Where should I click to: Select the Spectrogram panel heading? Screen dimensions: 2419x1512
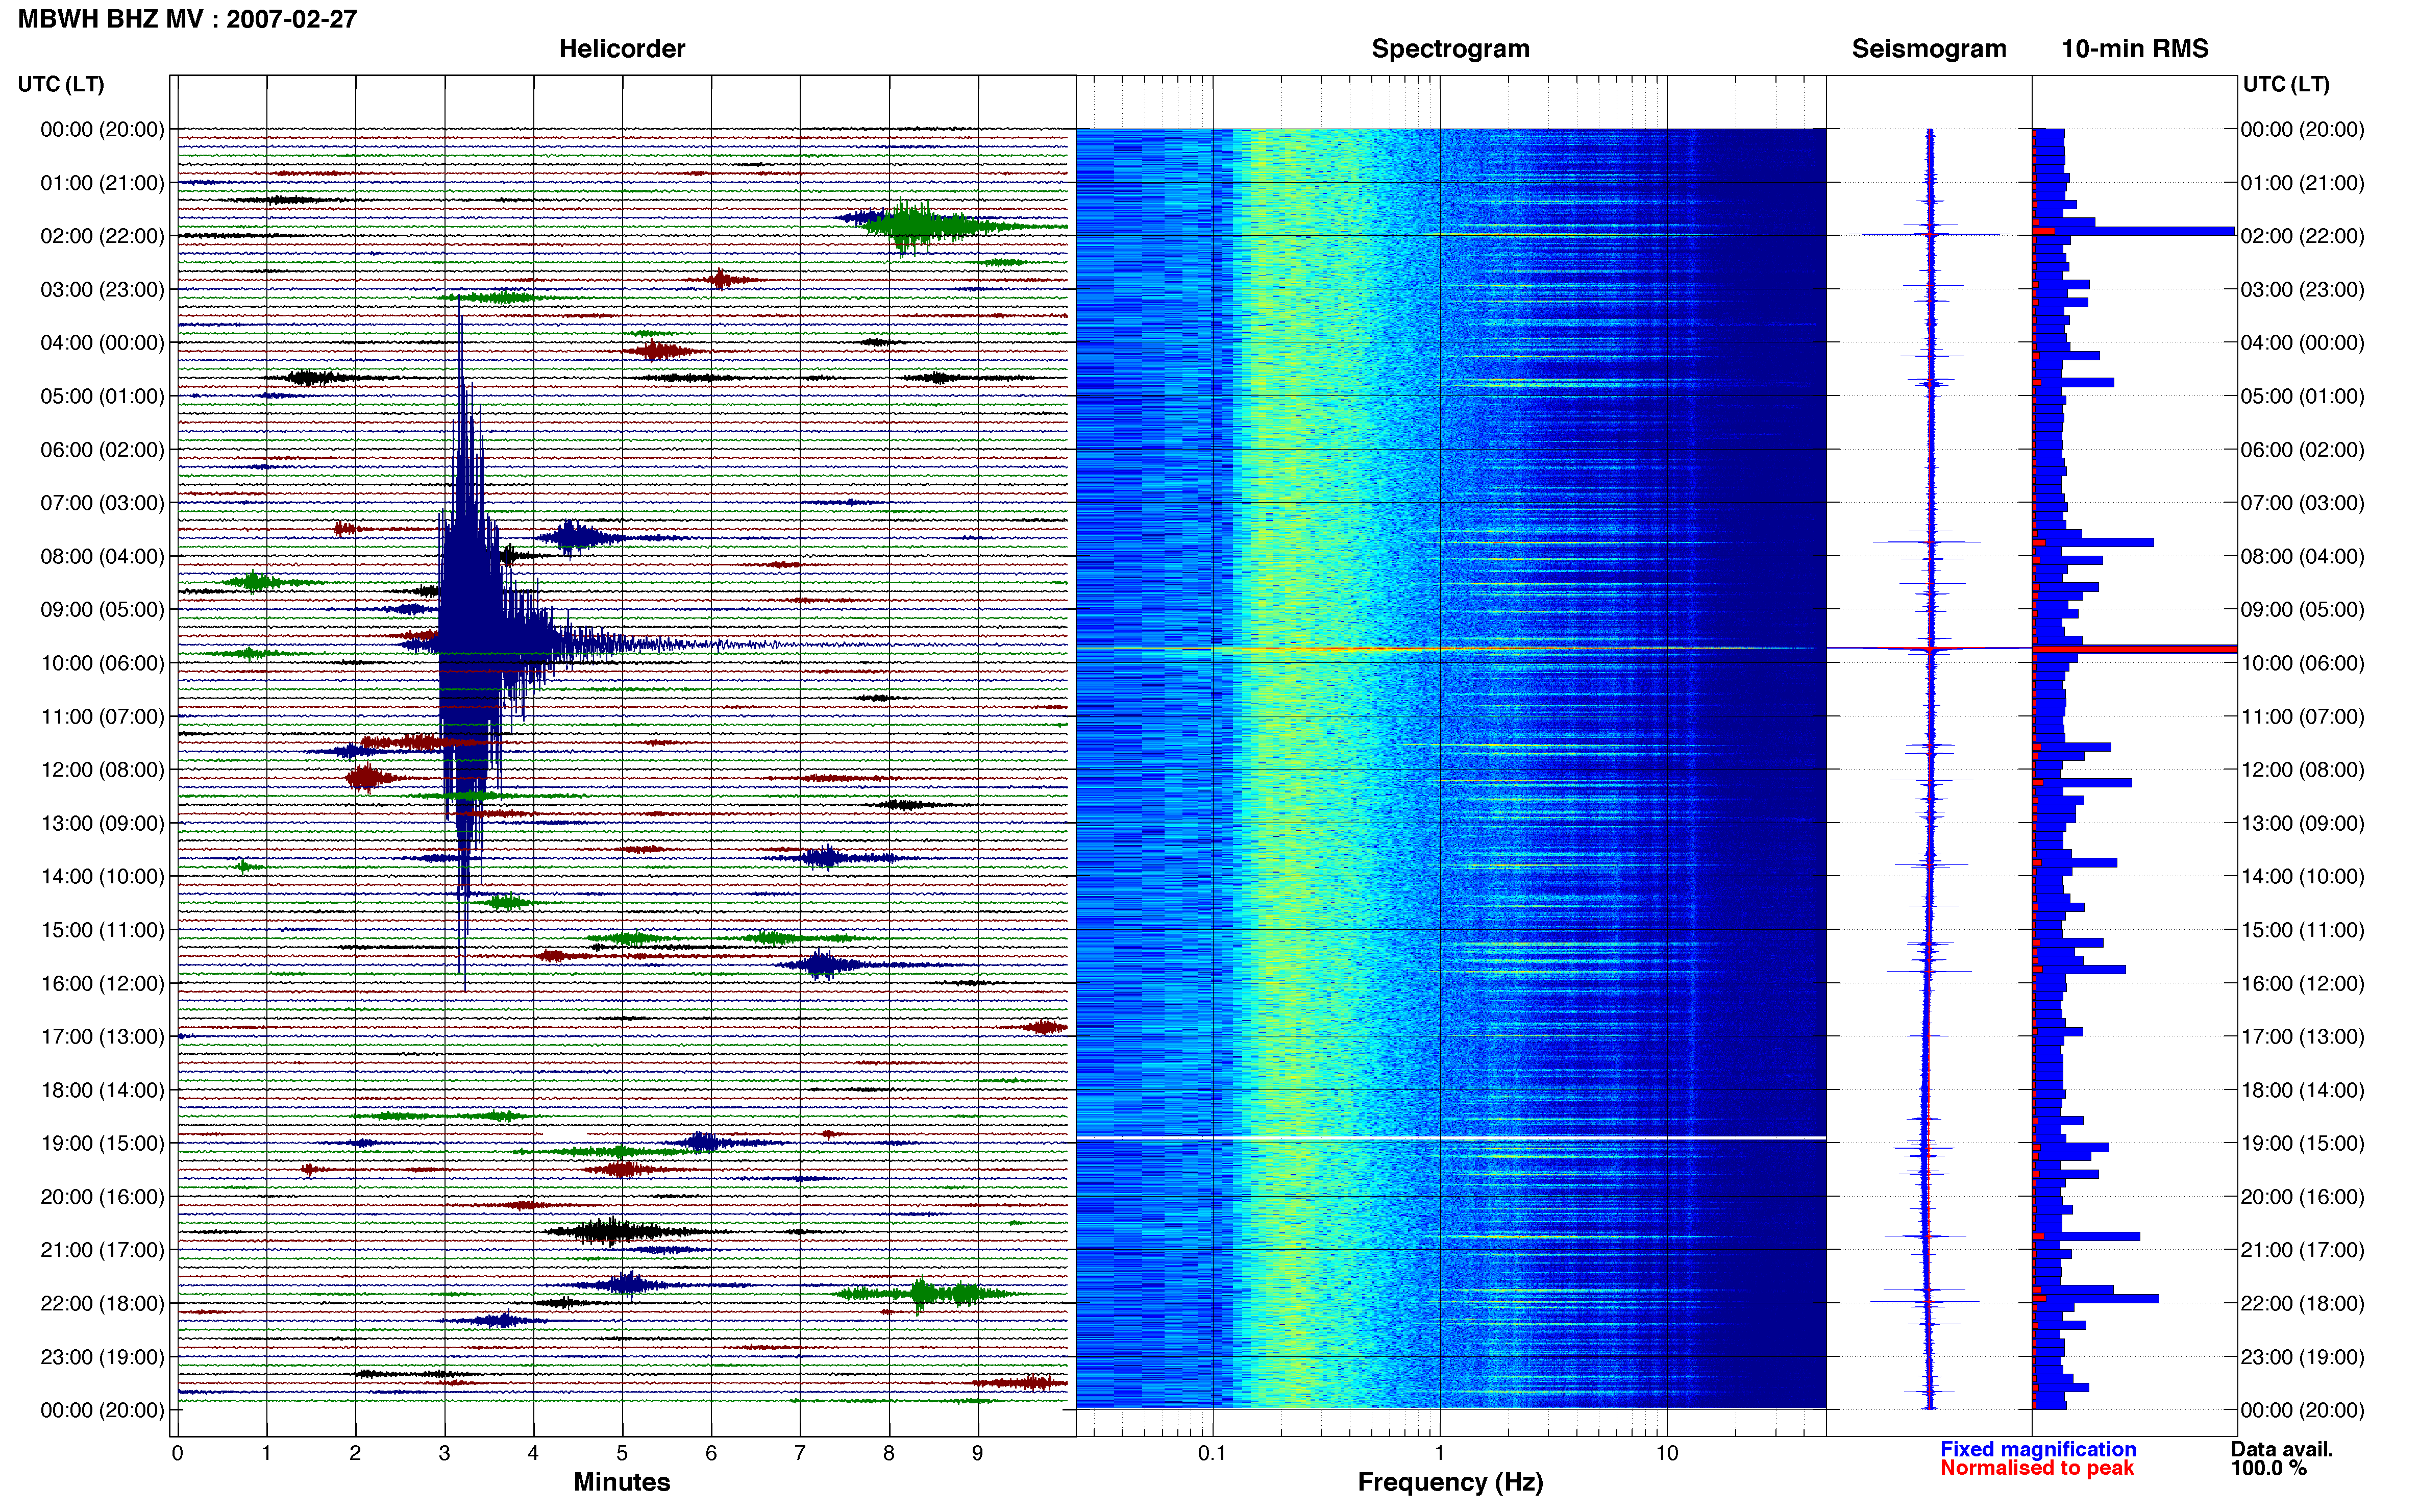coord(1450,49)
